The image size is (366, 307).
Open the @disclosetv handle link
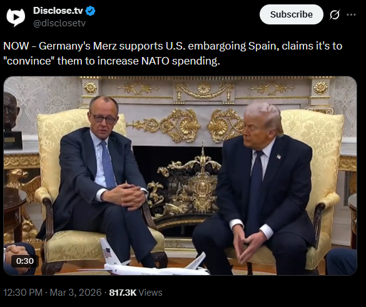tap(59, 23)
